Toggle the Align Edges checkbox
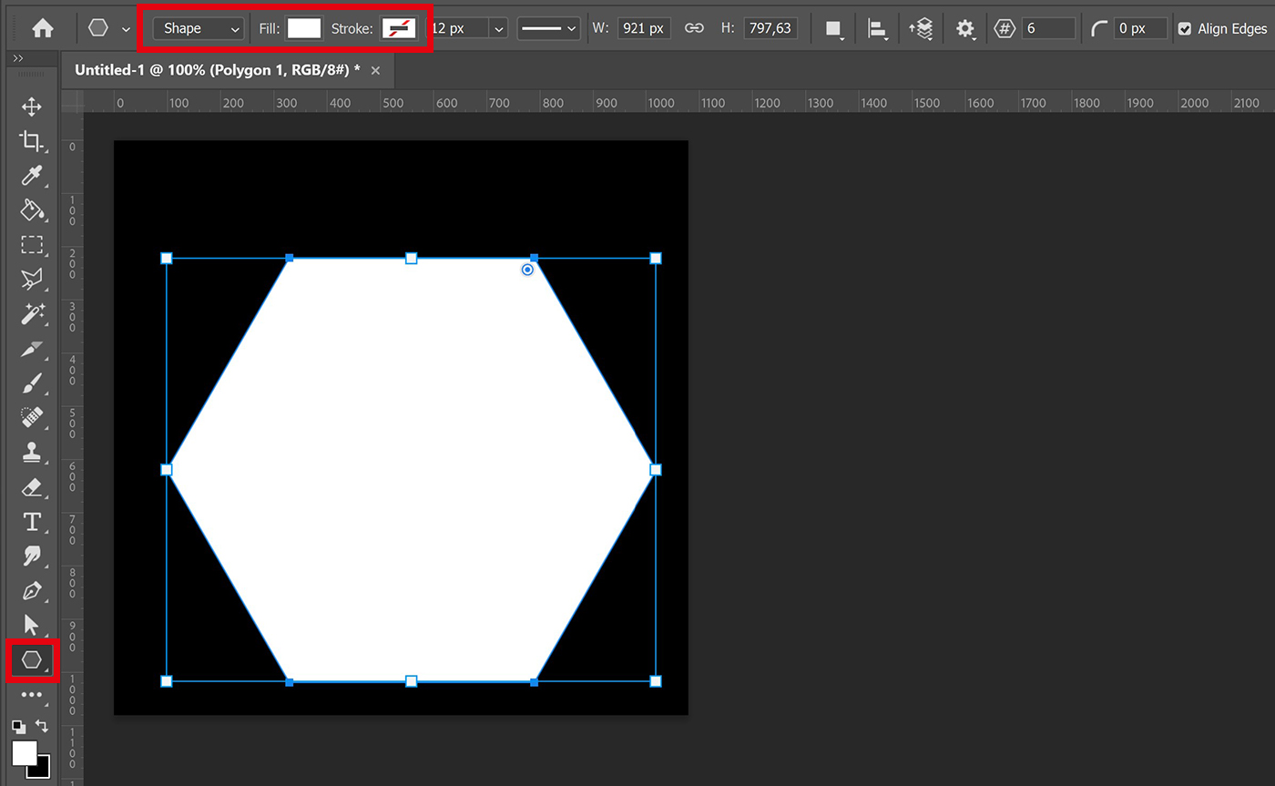 click(1184, 27)
